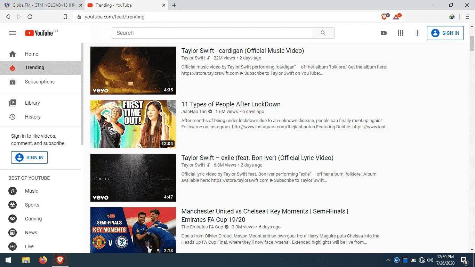Visit The Emirates FA Cup channel link
Viewport: 475px width, 267px height.
(x=202, y=227)
